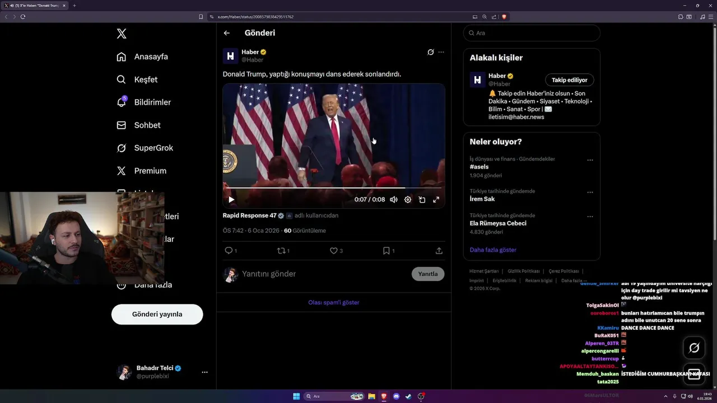Open Hizmet Şartları footer link
This screenshot has width=717, height=403.
[x=484, y=271]
